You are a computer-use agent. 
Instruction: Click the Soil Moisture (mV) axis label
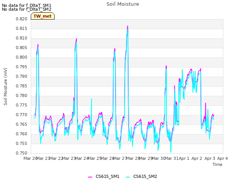click(5, 87)
